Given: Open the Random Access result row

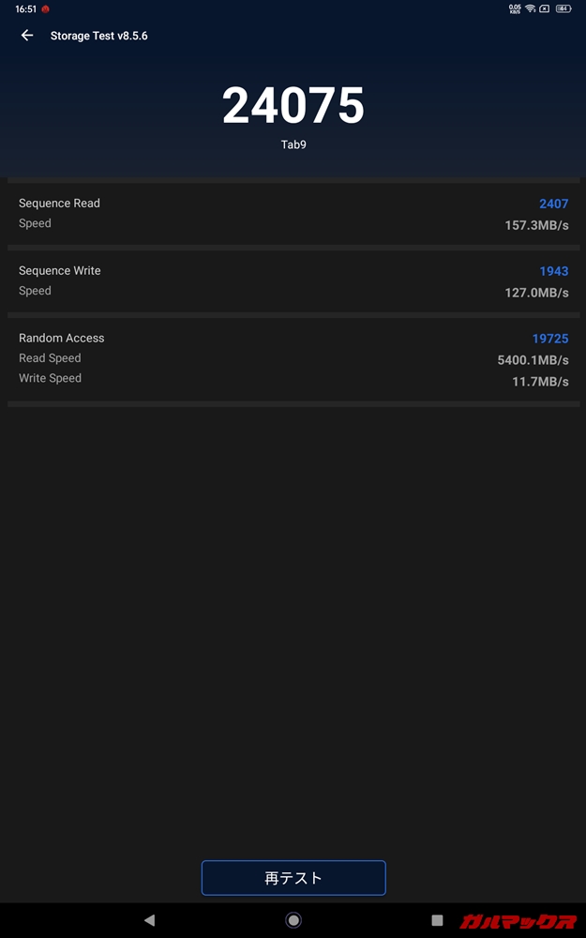Looking at the screenshot, I should point(293,358).
